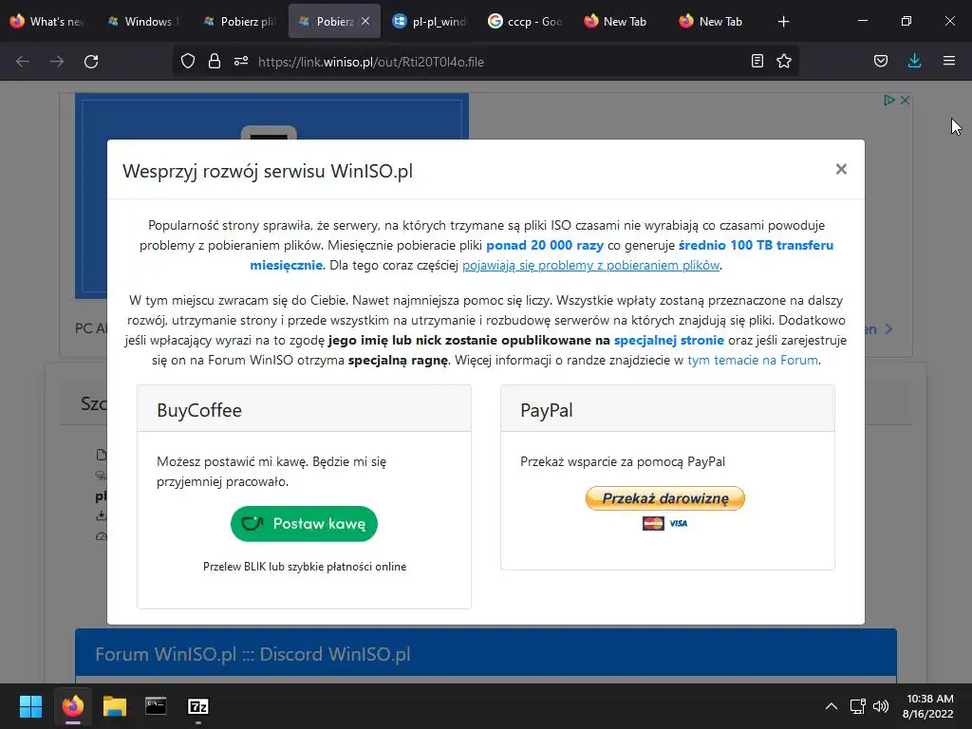This screenshot has height=729, width=972.
Task: Show hidden system tray icons
Action: click(x=832, y=706)
